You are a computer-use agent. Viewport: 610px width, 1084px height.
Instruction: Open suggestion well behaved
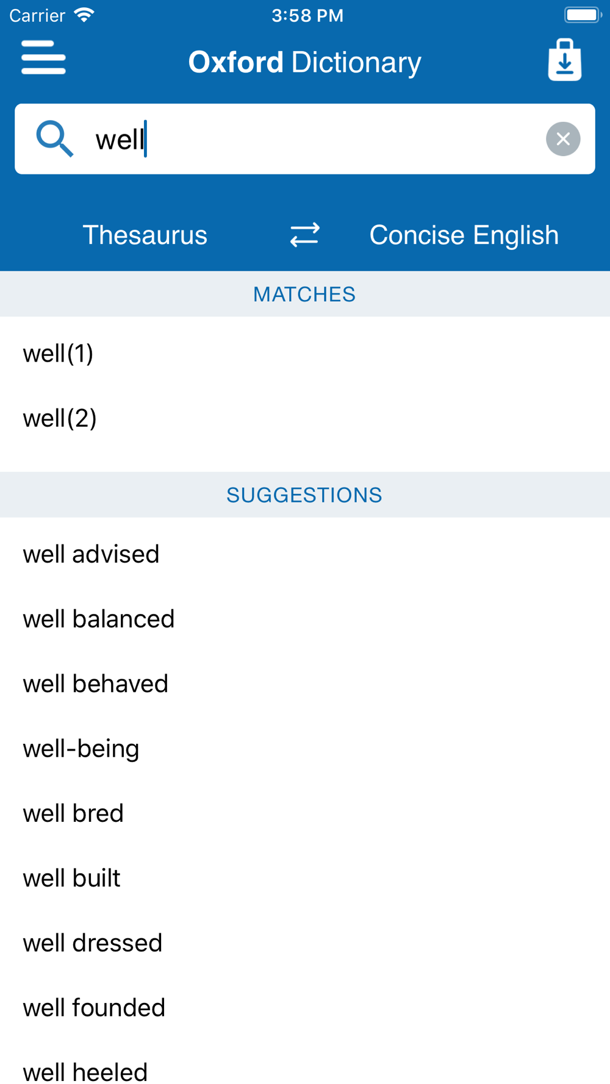click(305, 683)
